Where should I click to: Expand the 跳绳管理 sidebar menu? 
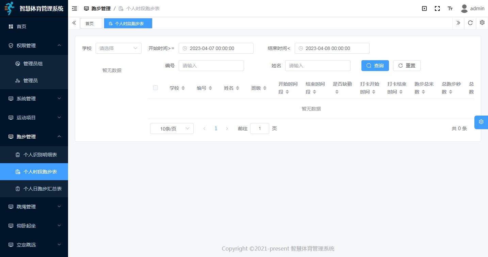coord(34,207)
